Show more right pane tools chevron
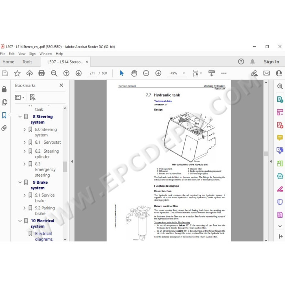 [x=280, y=226]
